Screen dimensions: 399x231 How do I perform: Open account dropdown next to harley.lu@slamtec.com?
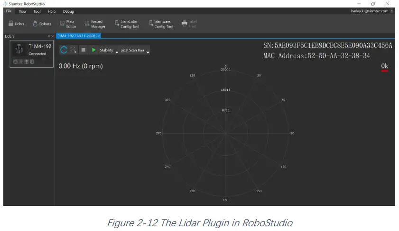click(x=391, y=11)
